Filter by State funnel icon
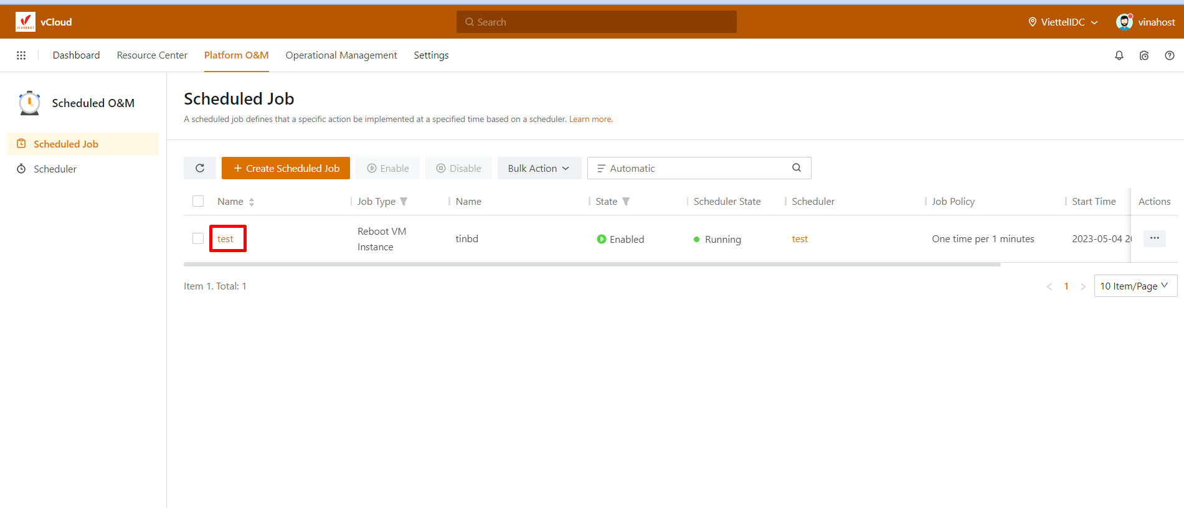Image resolution: width=1184 pixels, height=508 pixels. (x=626, y=202)
